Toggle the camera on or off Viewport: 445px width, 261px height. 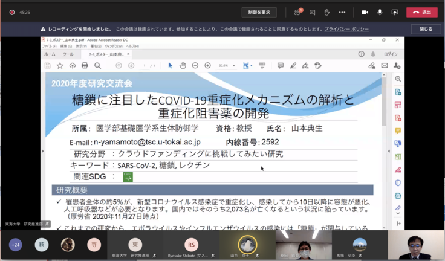coord(365,12)
